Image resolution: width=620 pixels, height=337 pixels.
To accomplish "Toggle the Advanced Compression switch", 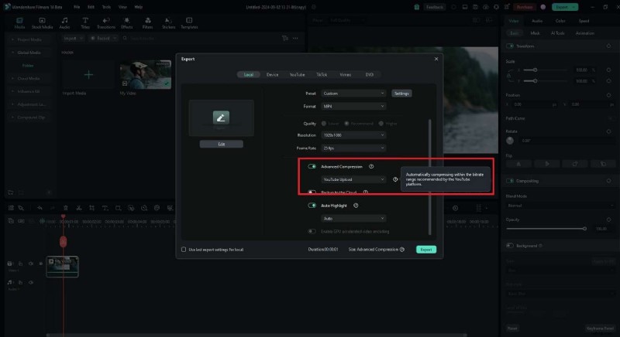I will tap(312, 166).
